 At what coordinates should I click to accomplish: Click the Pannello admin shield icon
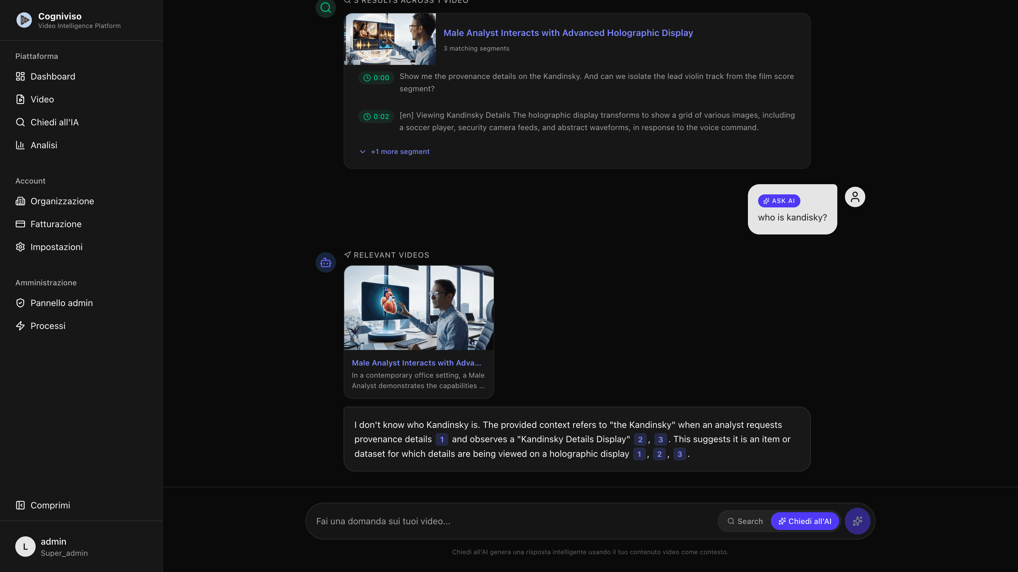pyautogui.click(x=21, y=303)
